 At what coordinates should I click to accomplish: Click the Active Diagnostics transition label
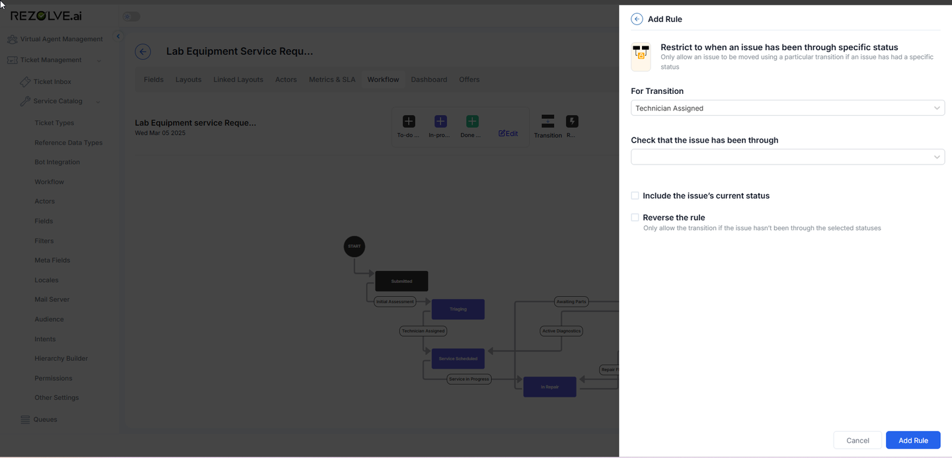pyautogui.click(x=561, y=330)
